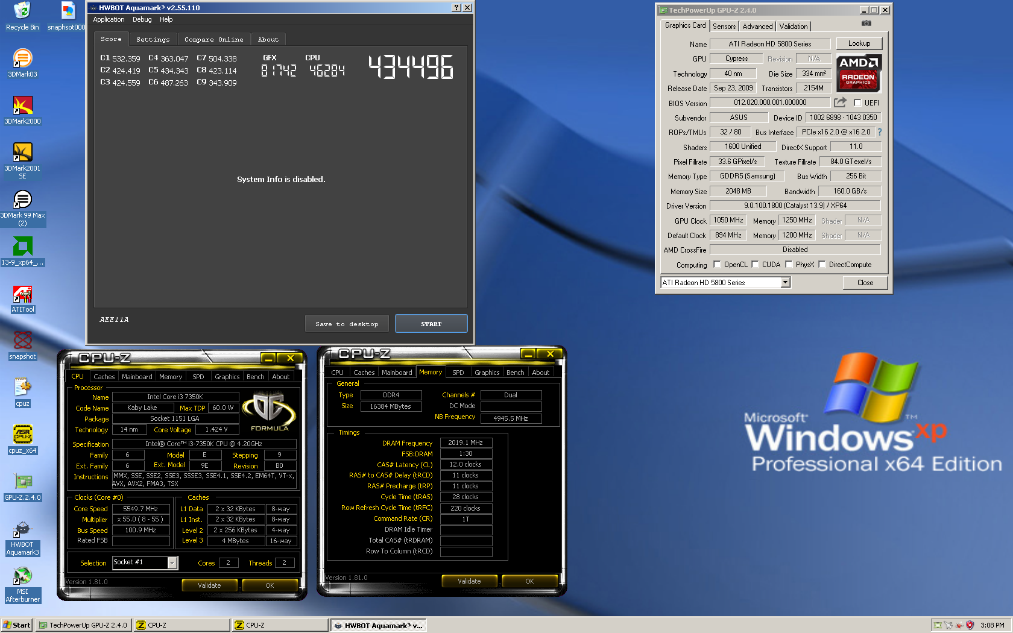This screenshot has height=633, width=1013.
Task: Click OK in the right CPU-Z window
Action: pyautogui.click(x=529, y=581)
